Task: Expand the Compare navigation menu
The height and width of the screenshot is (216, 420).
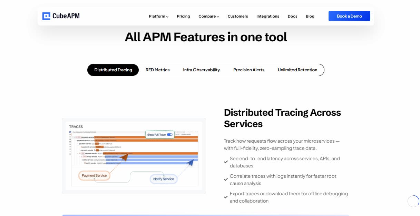Action: tap(208, 16)
